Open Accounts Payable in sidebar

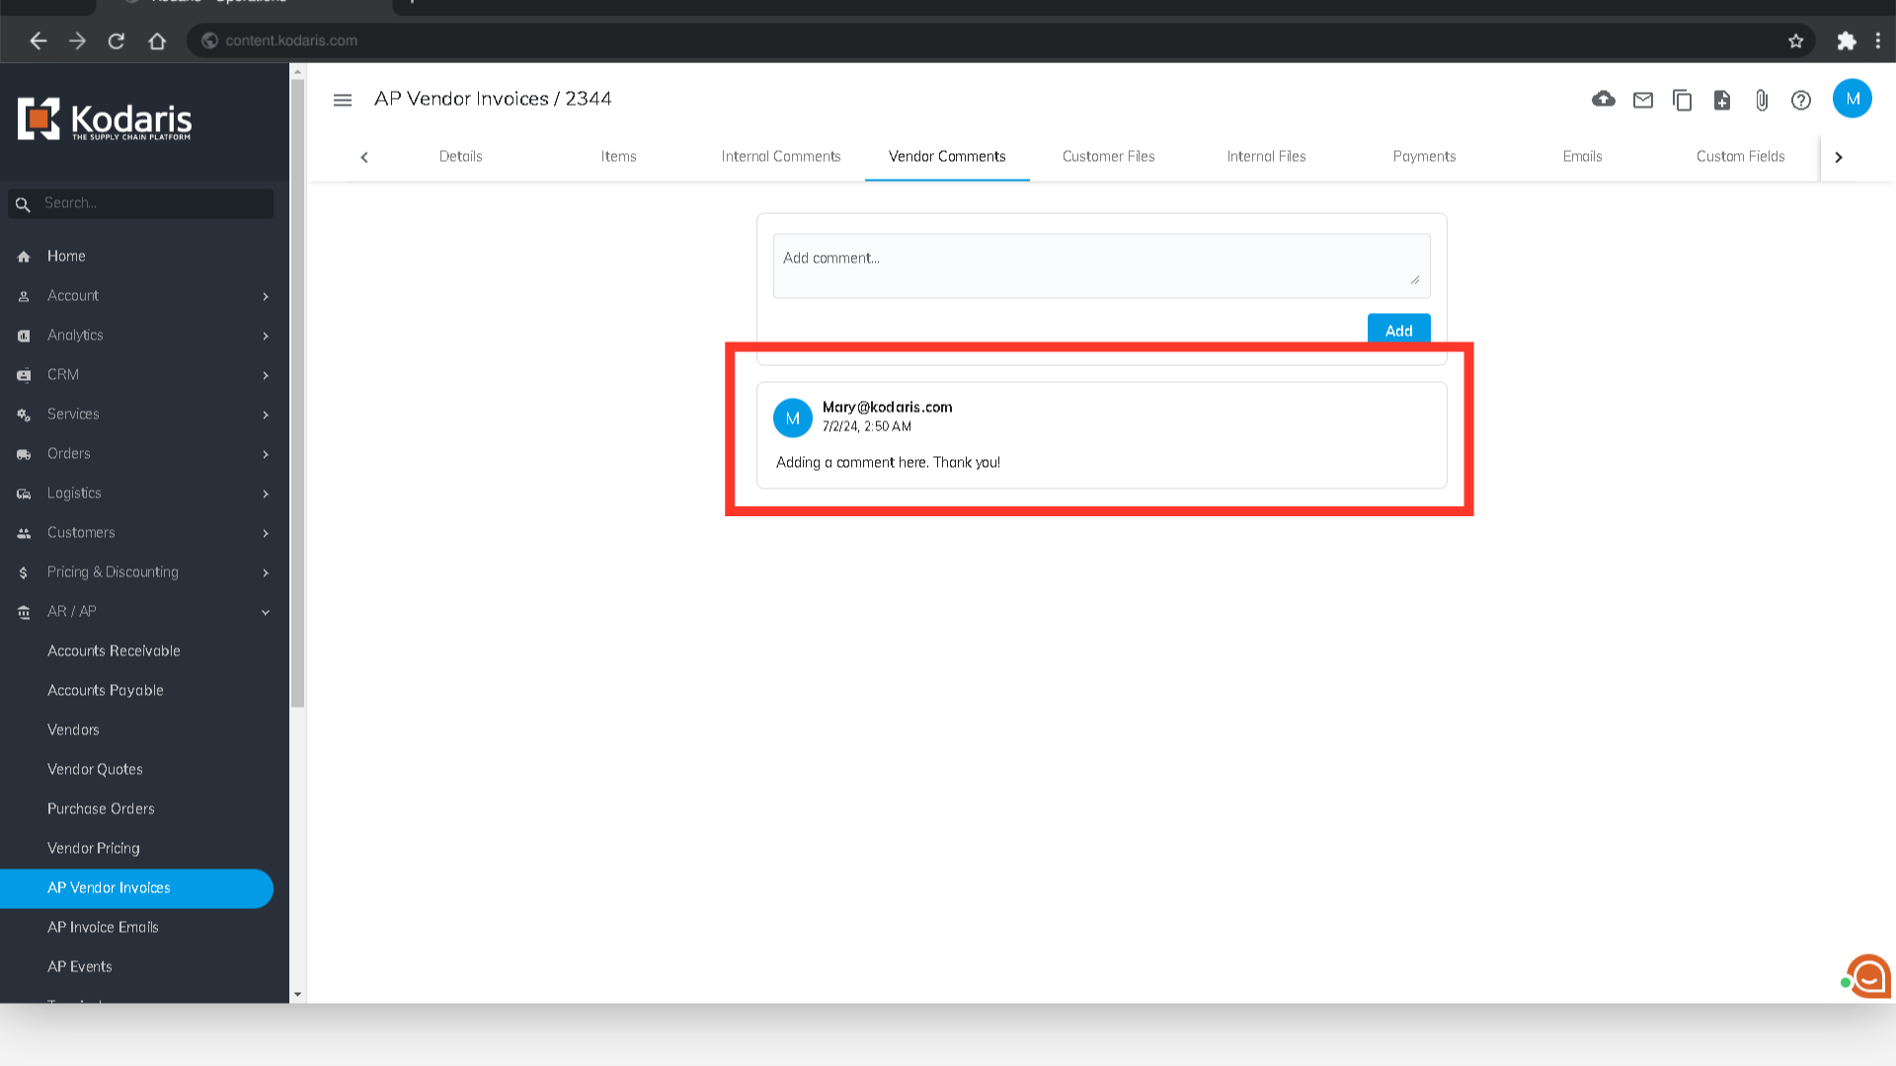(106, 691)
